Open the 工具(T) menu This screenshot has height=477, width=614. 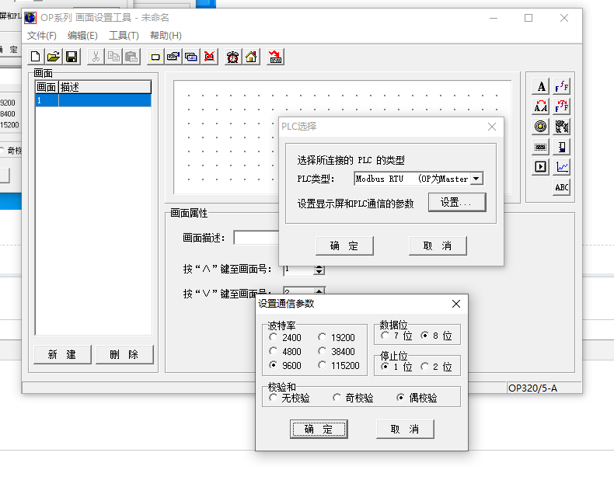pos(124,36)
